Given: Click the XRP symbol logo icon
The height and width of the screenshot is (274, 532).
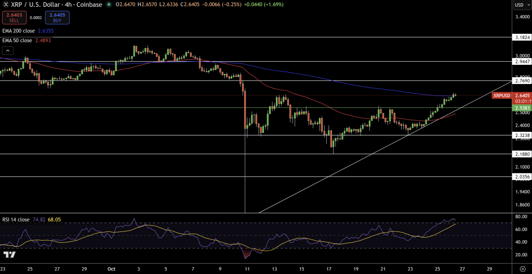Looking at the screenshot, I should [x=5, y=5].
